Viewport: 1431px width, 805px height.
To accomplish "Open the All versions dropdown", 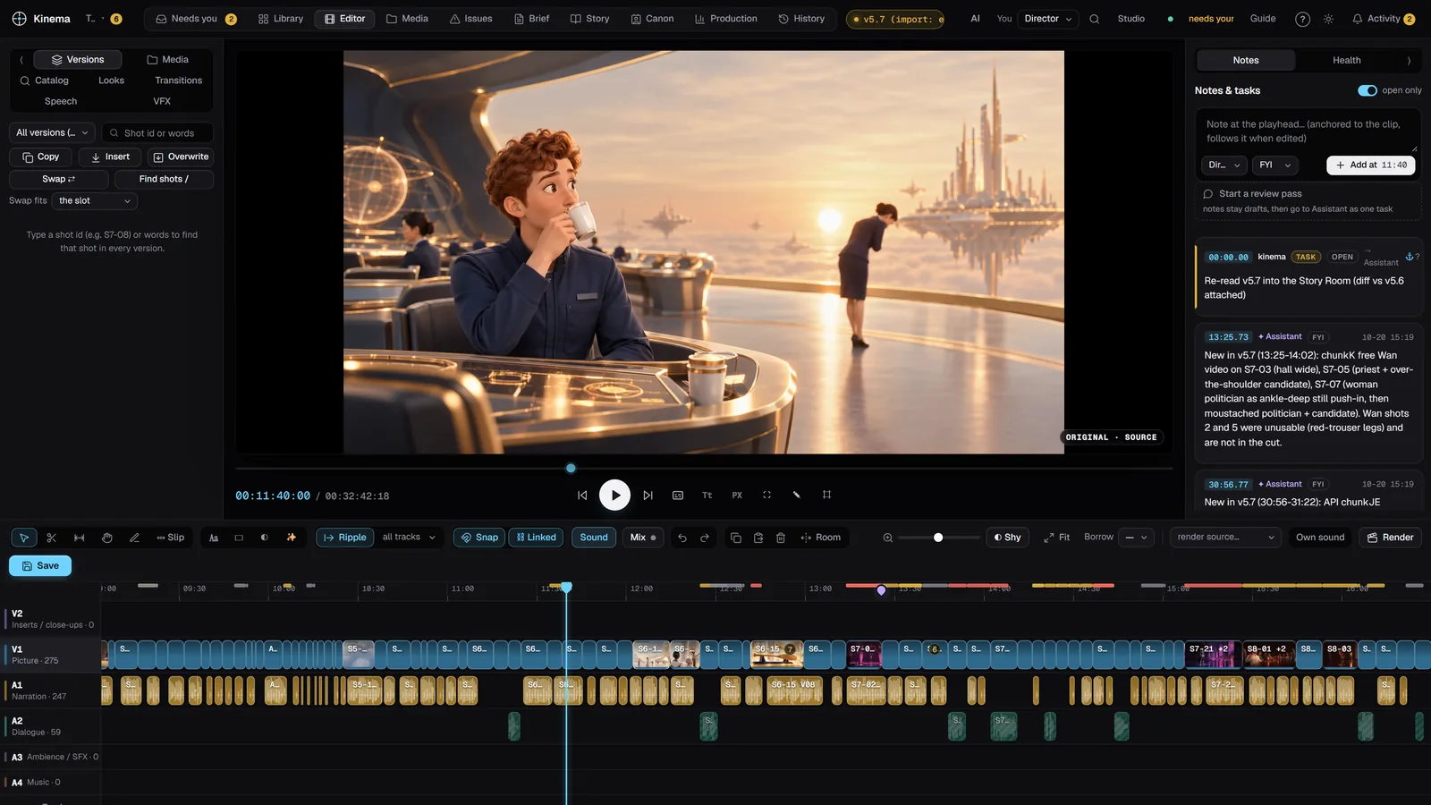I will pyautogui.click(x=53, y=132).
